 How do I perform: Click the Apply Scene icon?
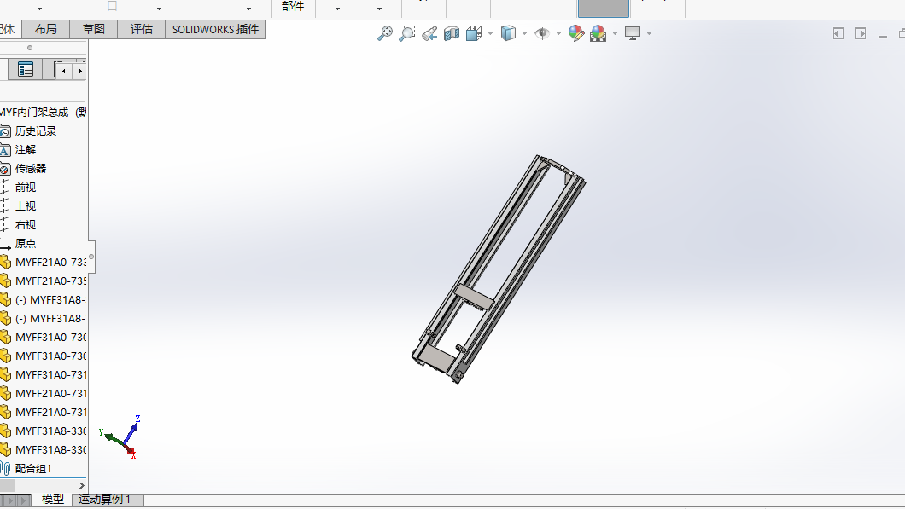pos(598,33)
